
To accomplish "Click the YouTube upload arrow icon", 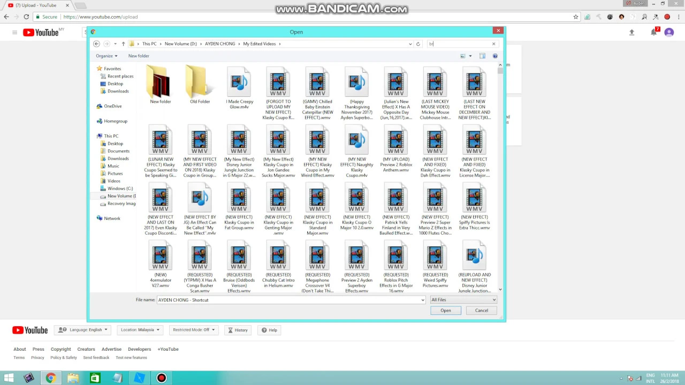I will pos(631,32).
